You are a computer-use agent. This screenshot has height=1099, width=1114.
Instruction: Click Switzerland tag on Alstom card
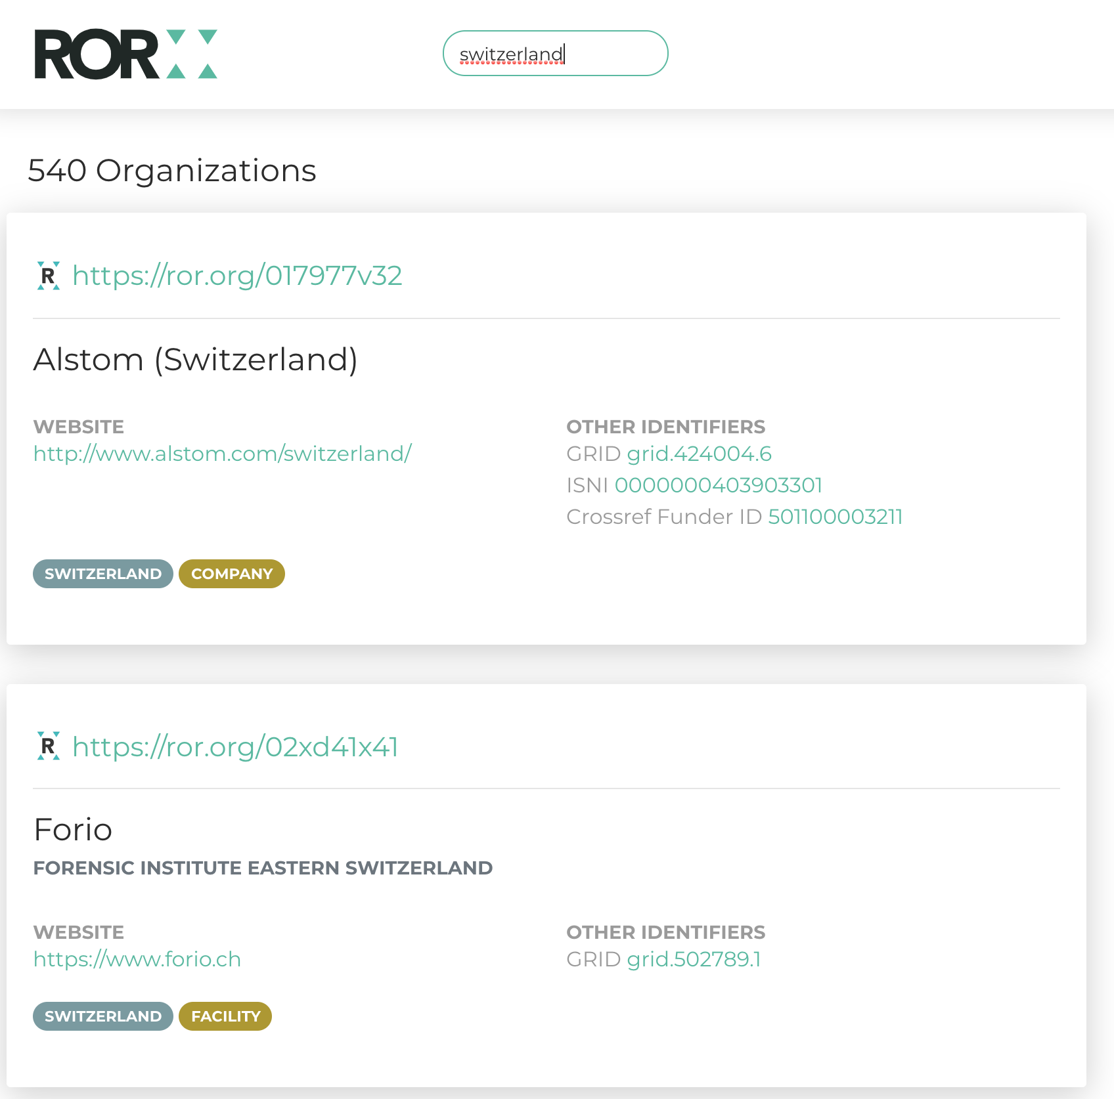pos(103,574)
